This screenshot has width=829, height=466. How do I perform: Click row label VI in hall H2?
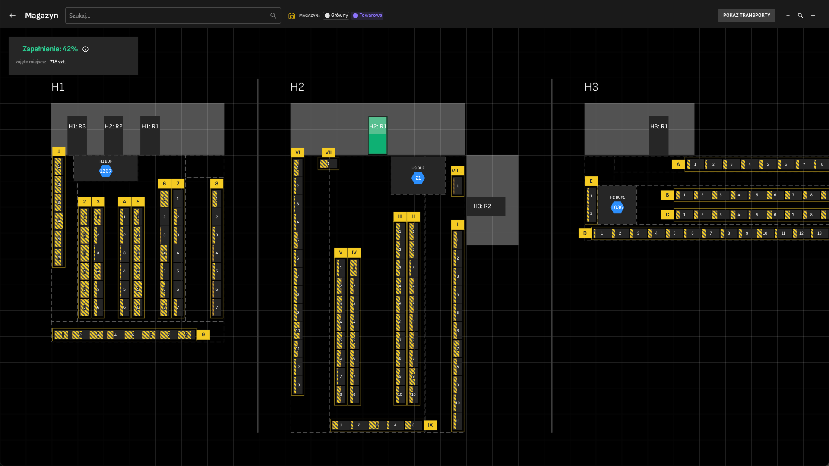point(298,153)
